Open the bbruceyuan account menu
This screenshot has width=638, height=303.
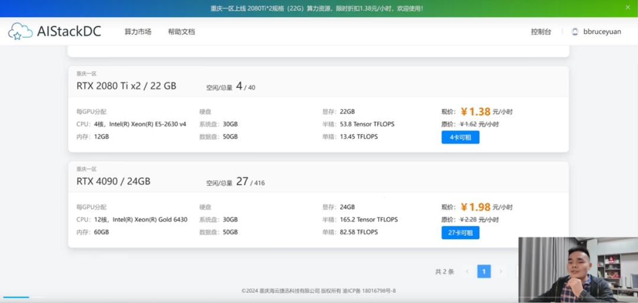click(602, 32)
